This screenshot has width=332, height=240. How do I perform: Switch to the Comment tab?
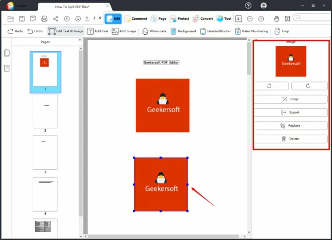click(x=136, y=18)
